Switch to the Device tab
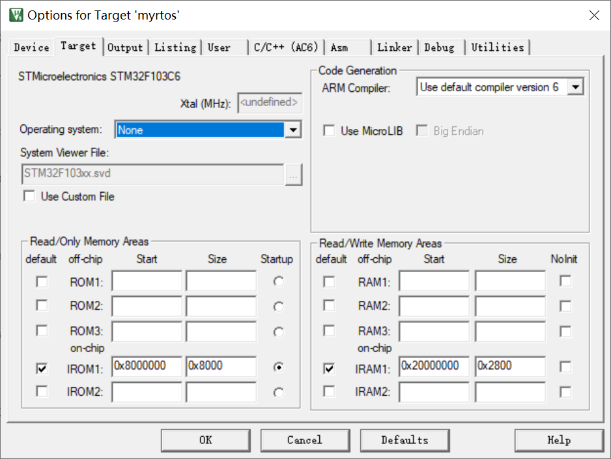 click(31, 48)
